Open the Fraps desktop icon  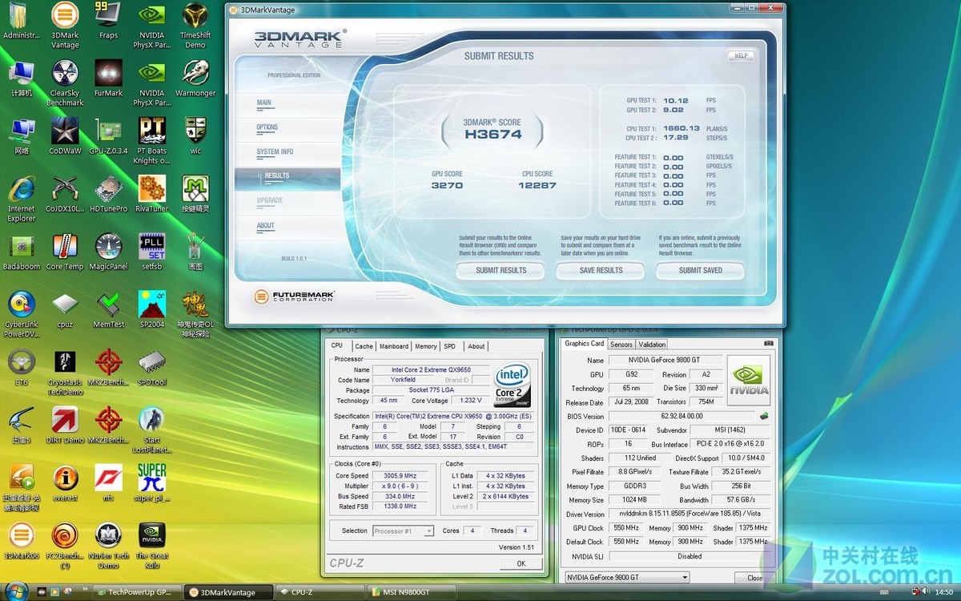tap(108, 21)
